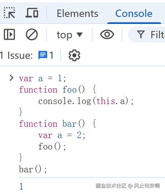Screen dimensions: 165x194
Task: Expand the console input entry chevron
Action: coord(11,78)
